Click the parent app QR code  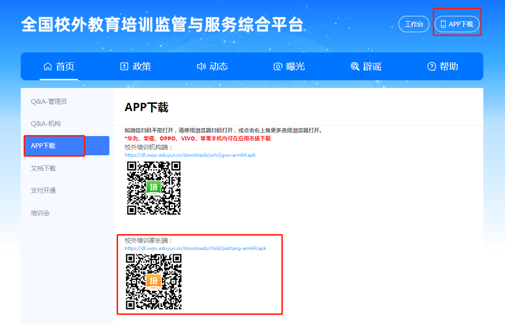(154, 282)
